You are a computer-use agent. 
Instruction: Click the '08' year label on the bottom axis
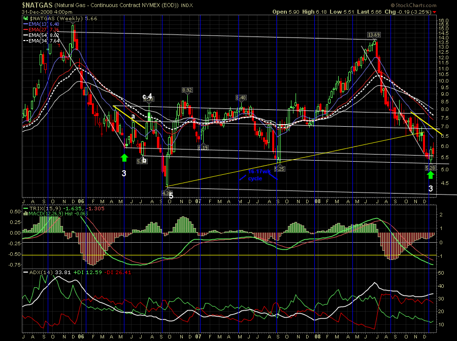click(317, 336)
